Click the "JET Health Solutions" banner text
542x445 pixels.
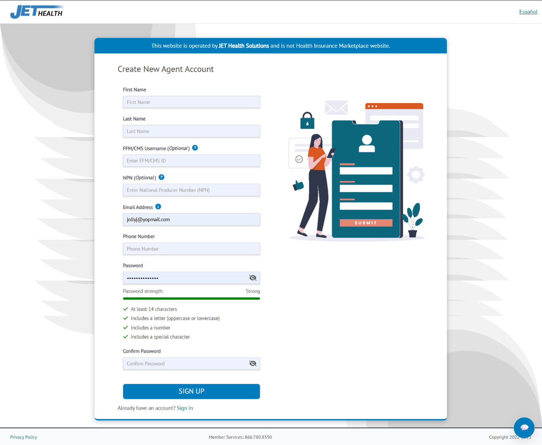244,46
